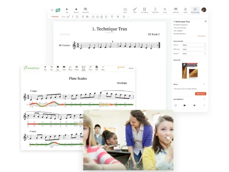Open the Tempo control in SoundCheck
Viewport: 229px width, 172px height.
(x=70, y=68)
